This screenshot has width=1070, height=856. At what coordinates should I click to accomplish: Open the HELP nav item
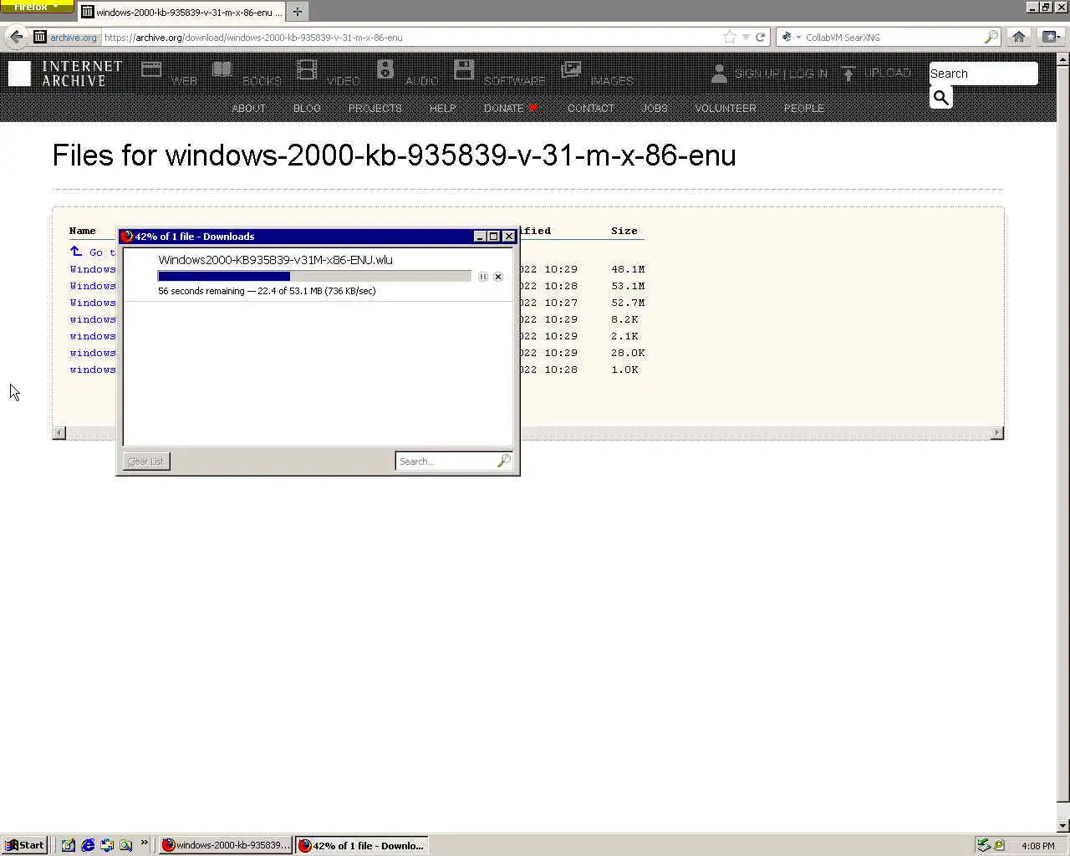(x=442, y=109)
